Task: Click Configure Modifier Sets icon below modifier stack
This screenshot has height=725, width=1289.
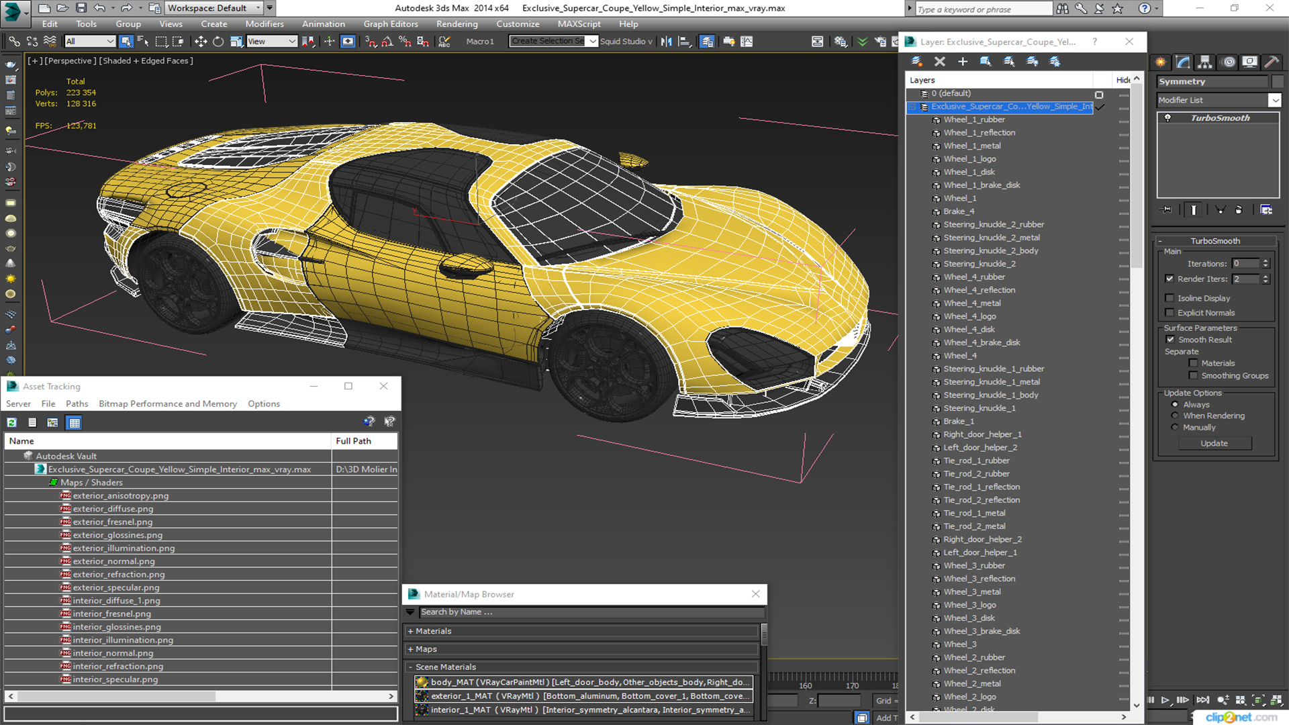Action: pos(1266,210)
